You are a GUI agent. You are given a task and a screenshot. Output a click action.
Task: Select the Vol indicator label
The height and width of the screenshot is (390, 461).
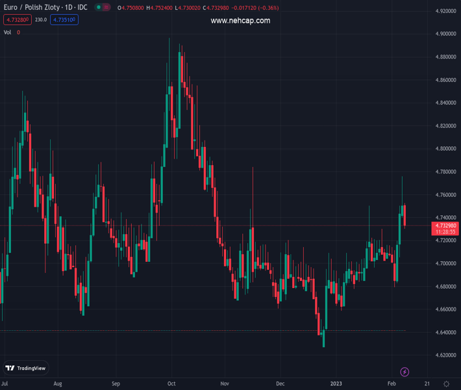coord(8,32)
